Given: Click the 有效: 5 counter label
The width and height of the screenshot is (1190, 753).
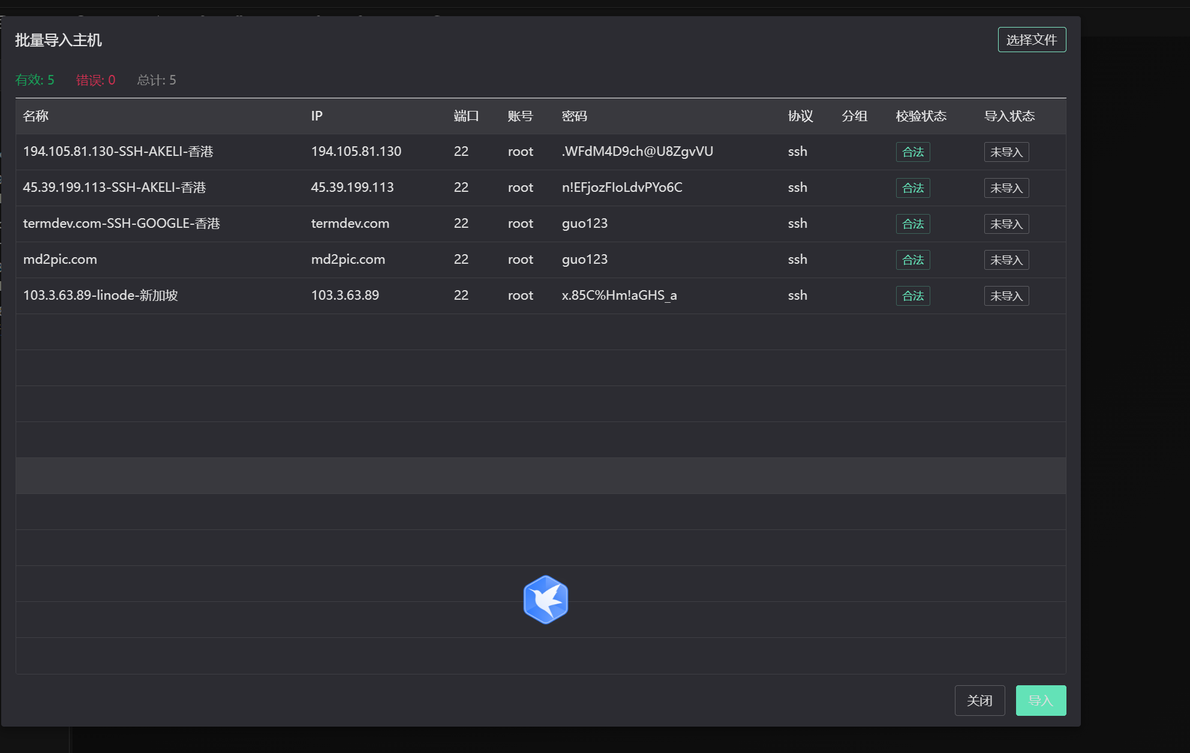Looking at the screenshot, I should tap(35, 80).
